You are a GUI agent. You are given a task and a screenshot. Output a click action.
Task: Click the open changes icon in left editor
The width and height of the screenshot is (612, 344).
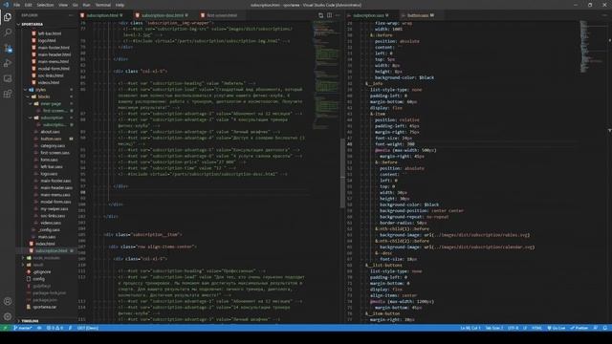tap(321, 15)
